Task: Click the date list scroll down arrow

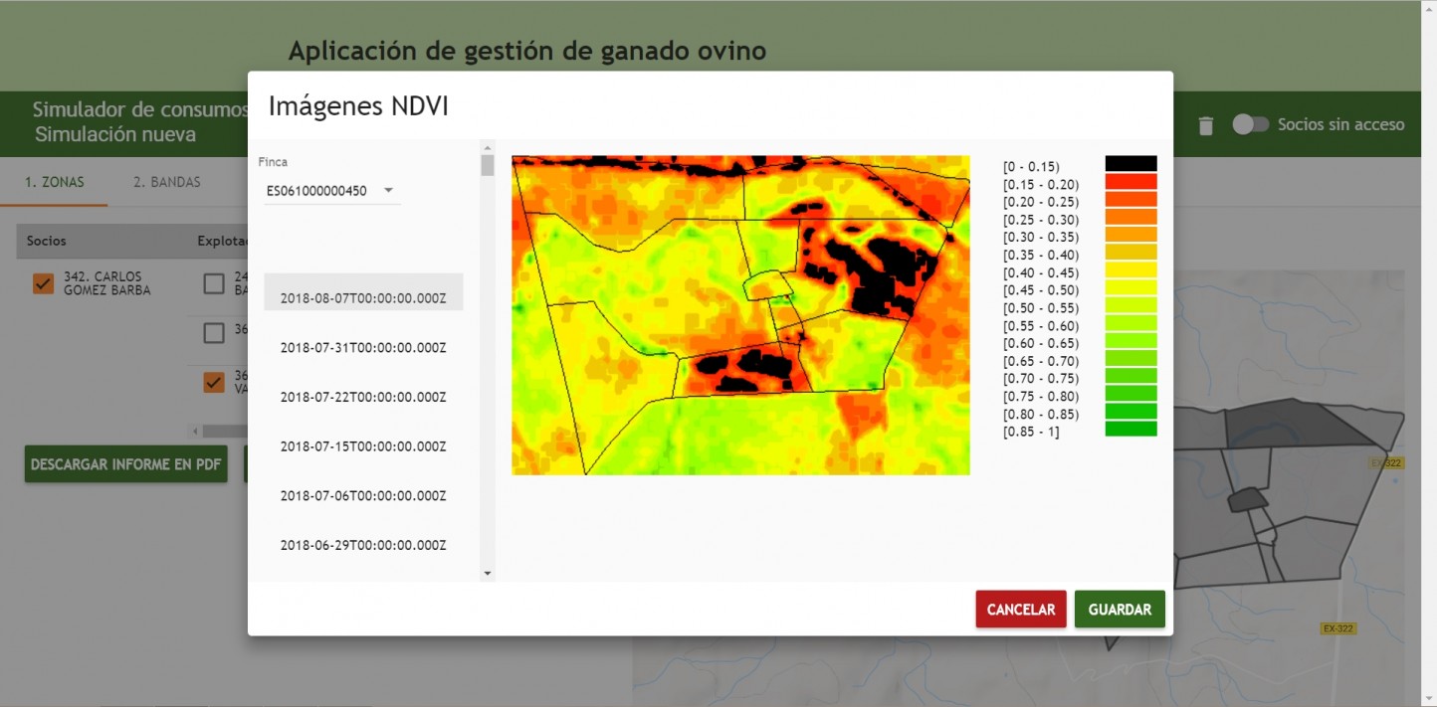Action: click(487, 574)
